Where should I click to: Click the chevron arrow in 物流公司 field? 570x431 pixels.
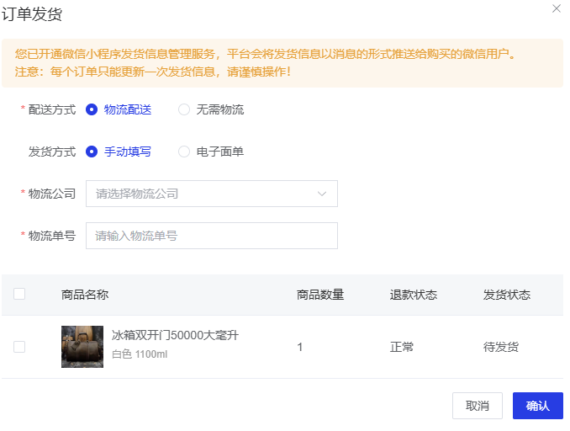tap(322, 194)
